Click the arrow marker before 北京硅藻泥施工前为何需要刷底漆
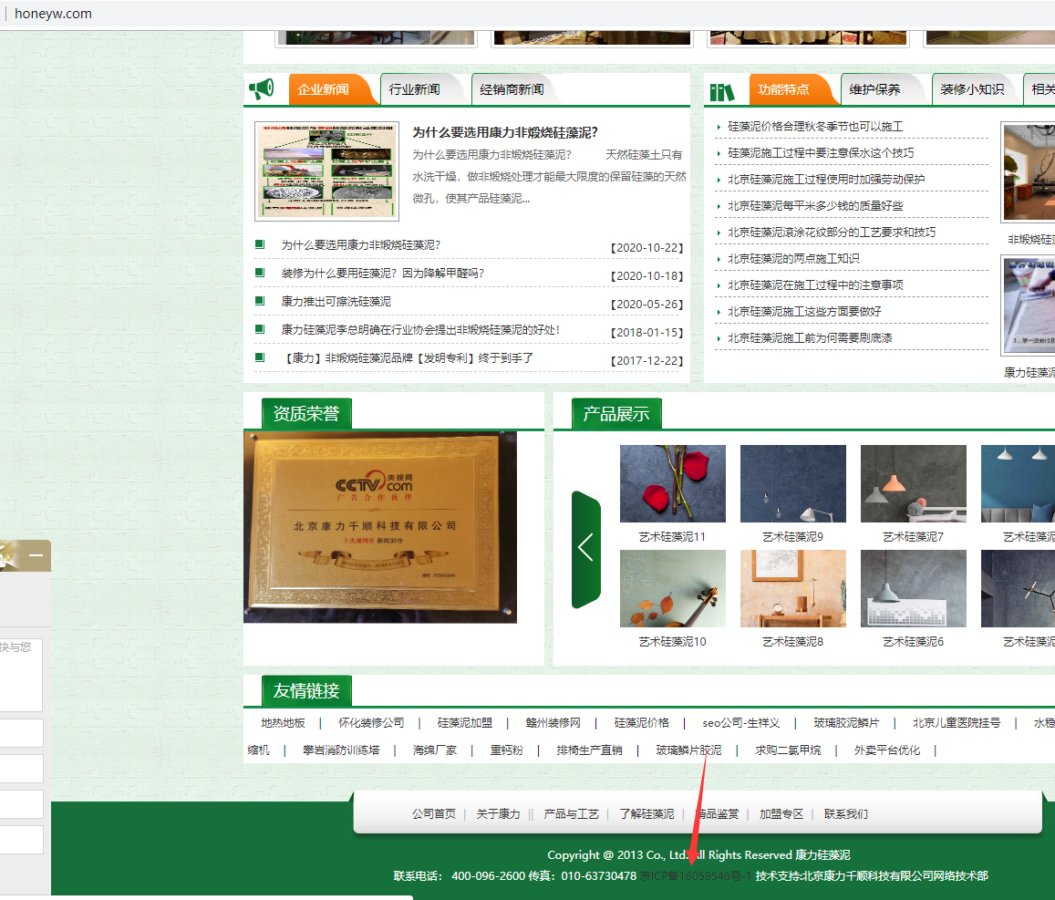 point(719,337)
